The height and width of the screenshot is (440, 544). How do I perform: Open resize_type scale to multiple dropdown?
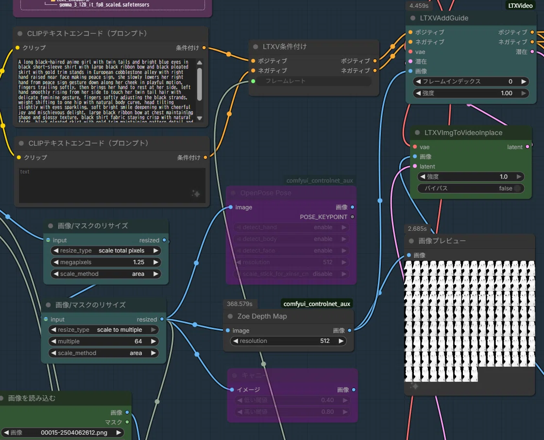tap(103, 330)
